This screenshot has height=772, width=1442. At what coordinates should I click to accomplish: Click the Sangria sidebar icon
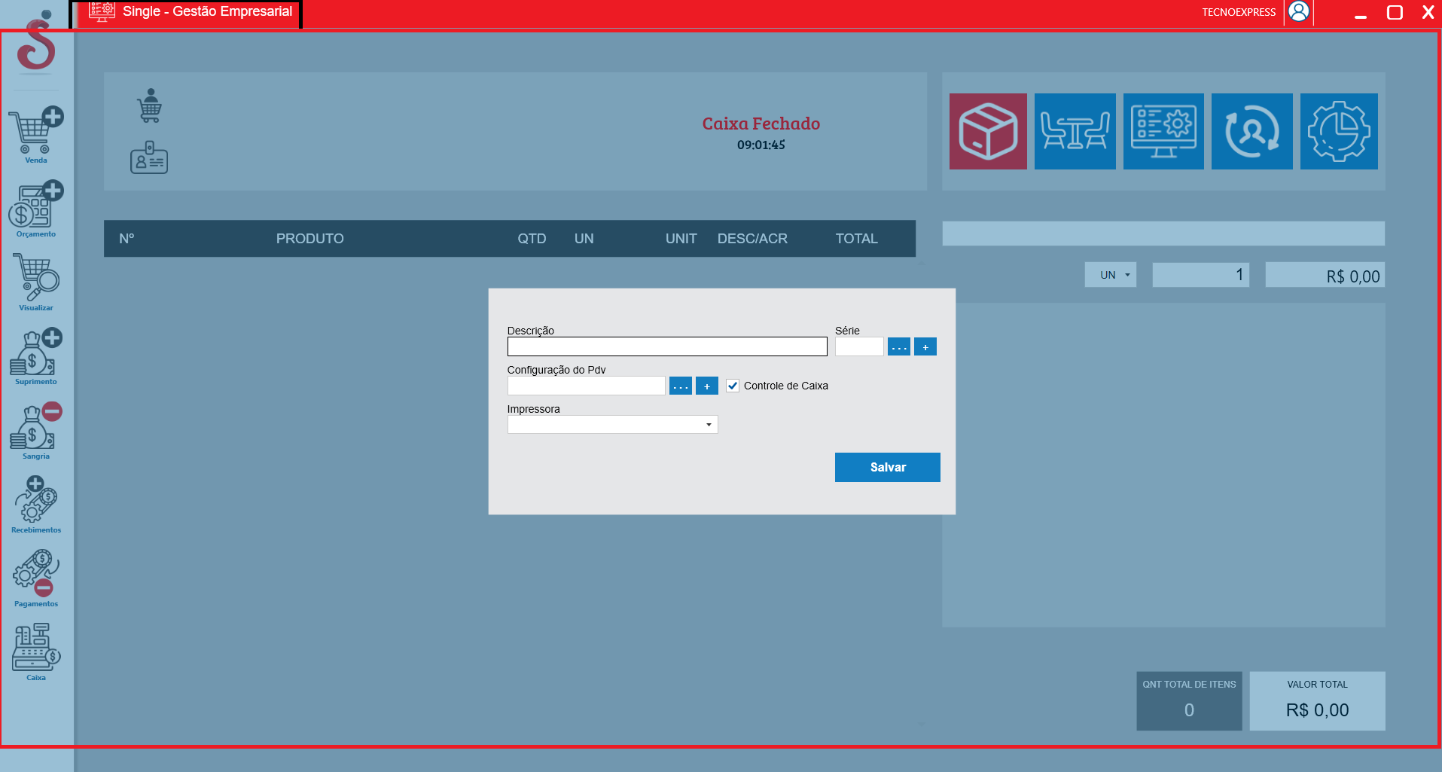tap(35, 428)
